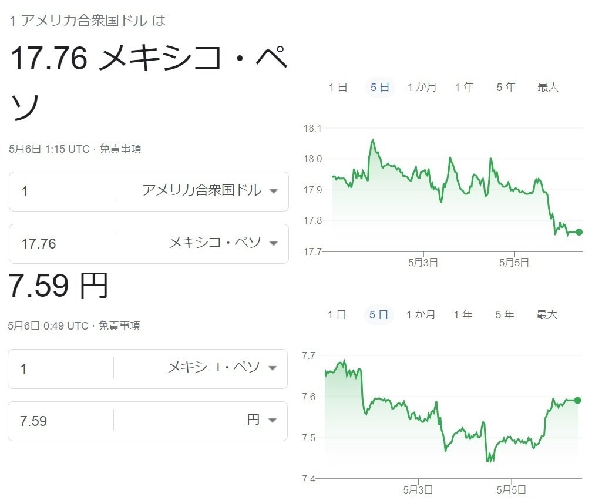
Task: Select the 5日 range on the MXN/JPY chart
Action: click(379, 314)
